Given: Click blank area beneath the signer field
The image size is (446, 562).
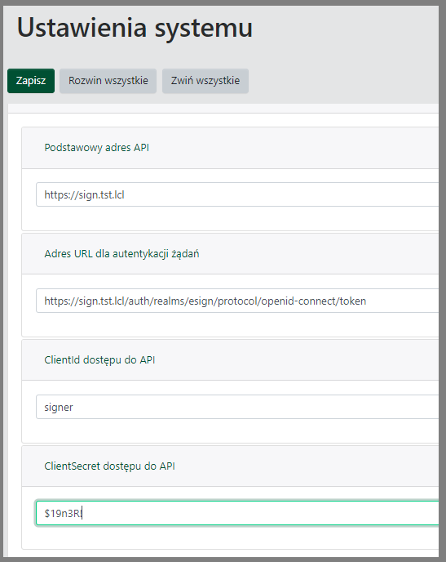Looking at the screenshot, I should click(x=230, y=430).
